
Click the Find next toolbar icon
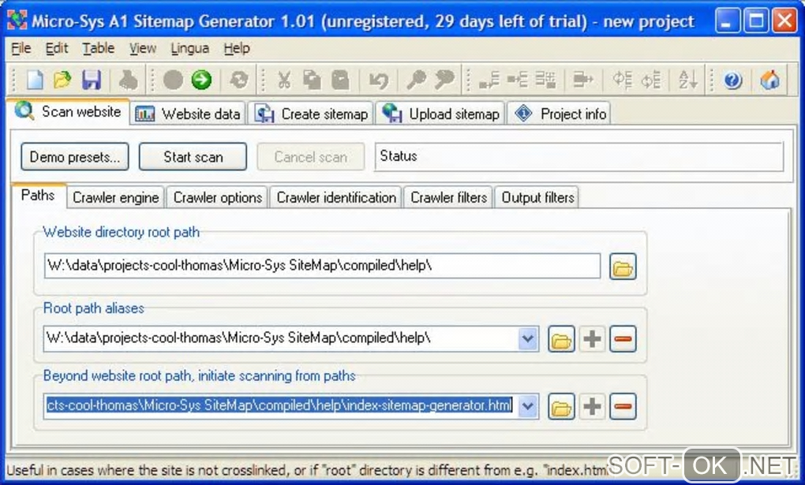click(x=444, y=80)
